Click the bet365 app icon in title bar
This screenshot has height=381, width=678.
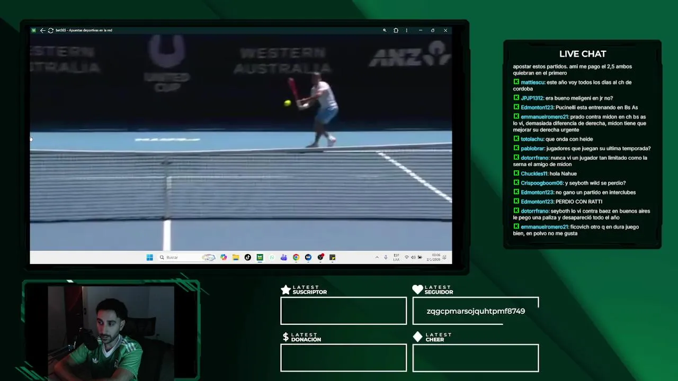pos(34,30)
